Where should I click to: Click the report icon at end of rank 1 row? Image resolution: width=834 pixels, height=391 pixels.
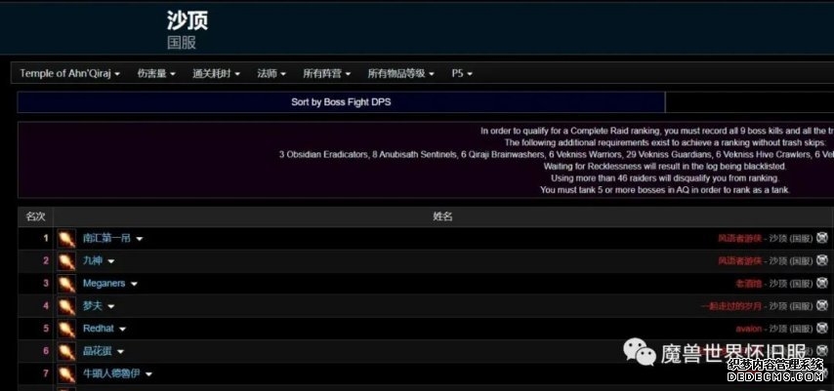click(x=822, y=238)
